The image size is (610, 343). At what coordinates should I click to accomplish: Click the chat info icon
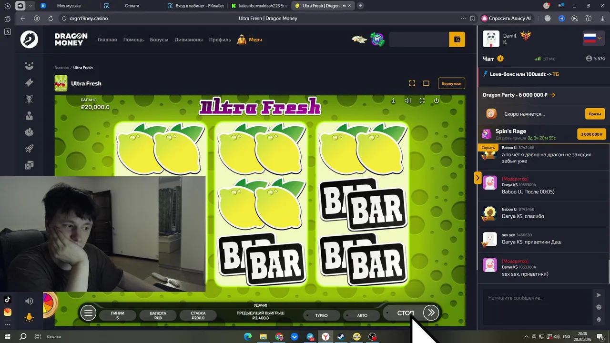point(500,59)
